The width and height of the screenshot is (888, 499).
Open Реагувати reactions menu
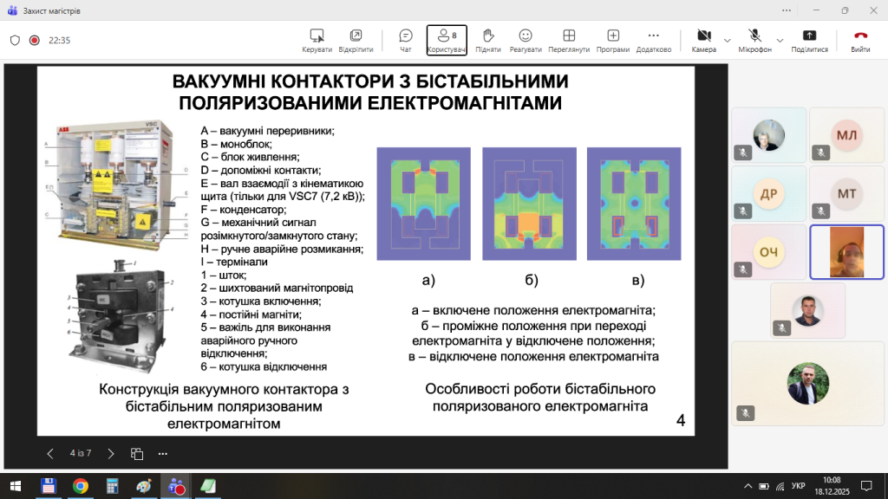pos(526,41)
